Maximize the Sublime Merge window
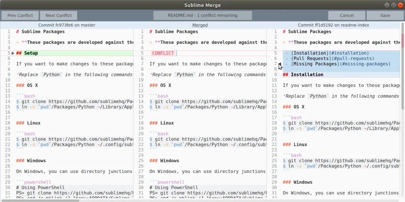Viewport: 405px width, 202px height. (394, 5)
